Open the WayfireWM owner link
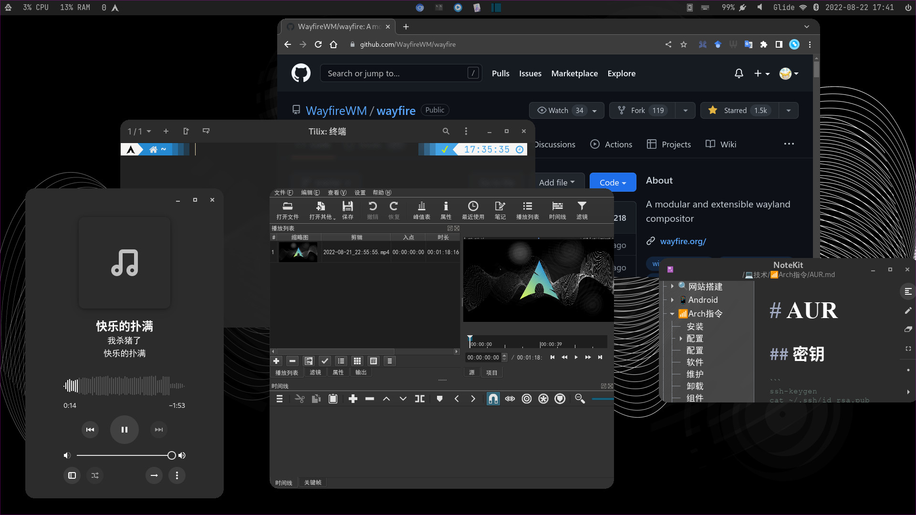The image size is (916, 515). pyautogui.click(x=336, y=111)
